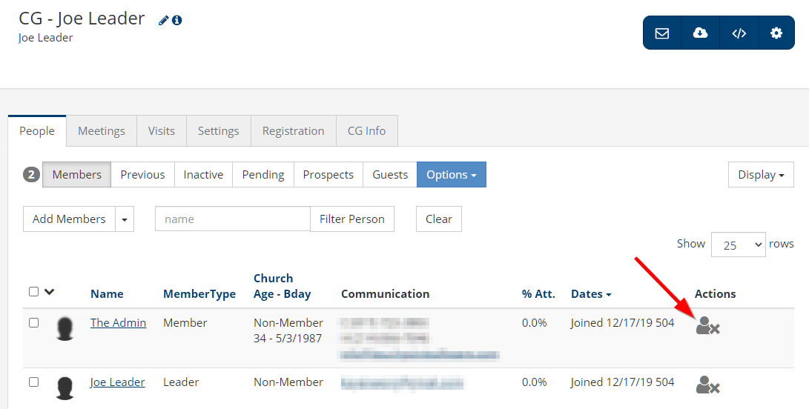The height and width of the screenshot is (409, 809).
Task: Expand the Add Members caret arrow
Action: click(125, 219)
